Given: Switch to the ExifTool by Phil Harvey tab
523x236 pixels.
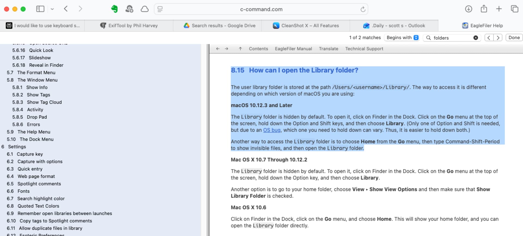Looking at the screenshot, I should tap(129, 26).
